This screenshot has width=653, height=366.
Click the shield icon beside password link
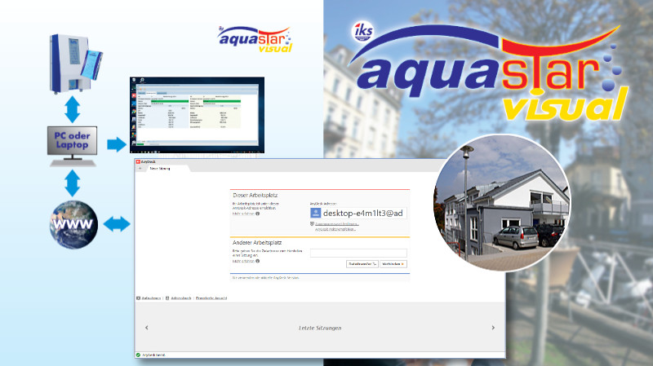312,223
